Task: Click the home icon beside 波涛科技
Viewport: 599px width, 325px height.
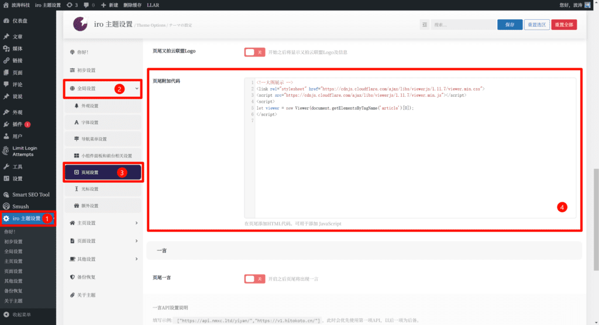Action: [6, 5]
